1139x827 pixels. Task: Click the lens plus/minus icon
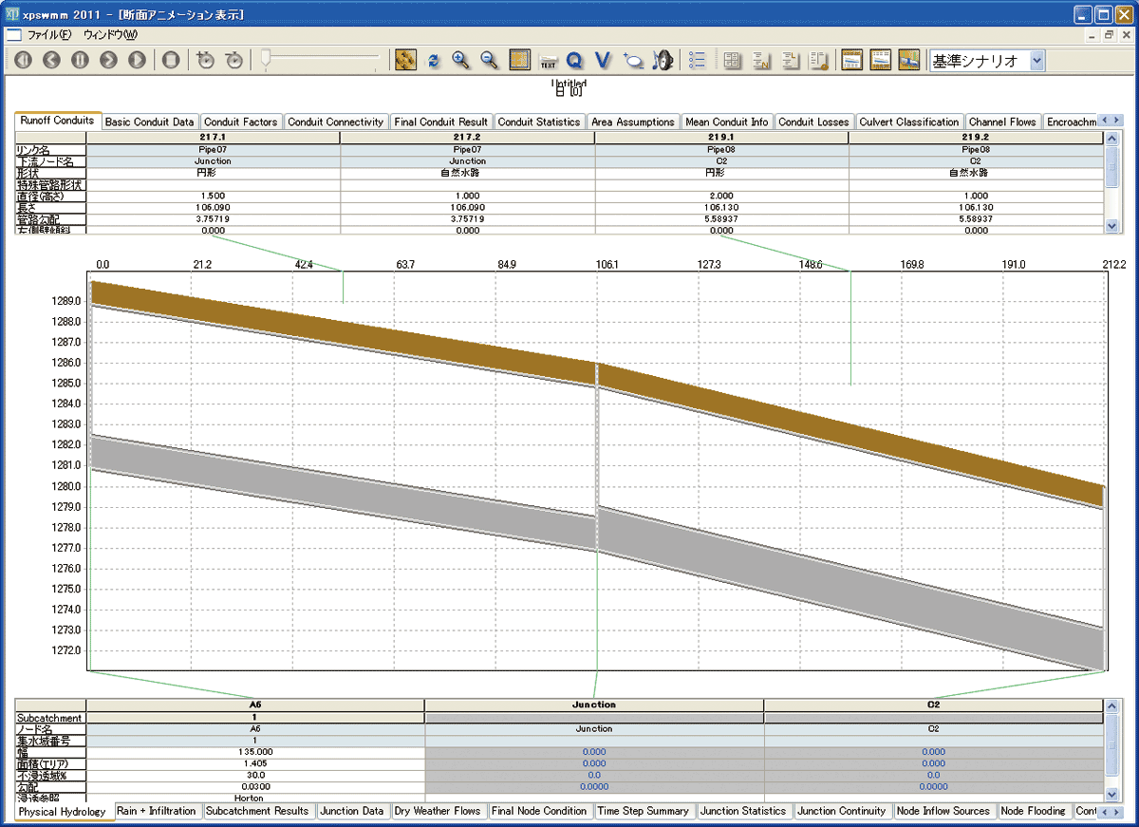[x=632, y=60]
